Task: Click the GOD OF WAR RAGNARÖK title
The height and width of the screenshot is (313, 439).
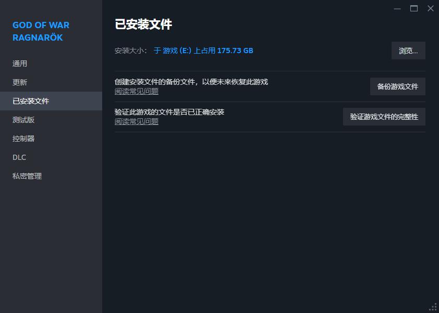Action: click(x=41, y=31)
